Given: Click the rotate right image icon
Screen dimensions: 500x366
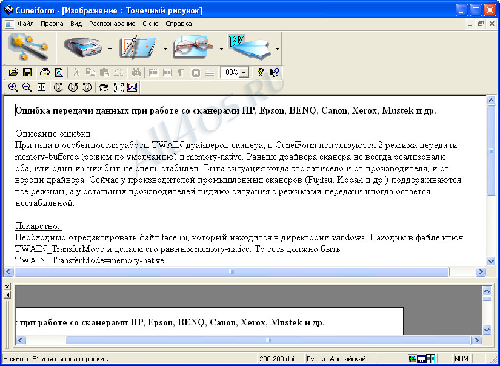Looking at the screenshot, I should pyautogui.click(x=58, y=87).
